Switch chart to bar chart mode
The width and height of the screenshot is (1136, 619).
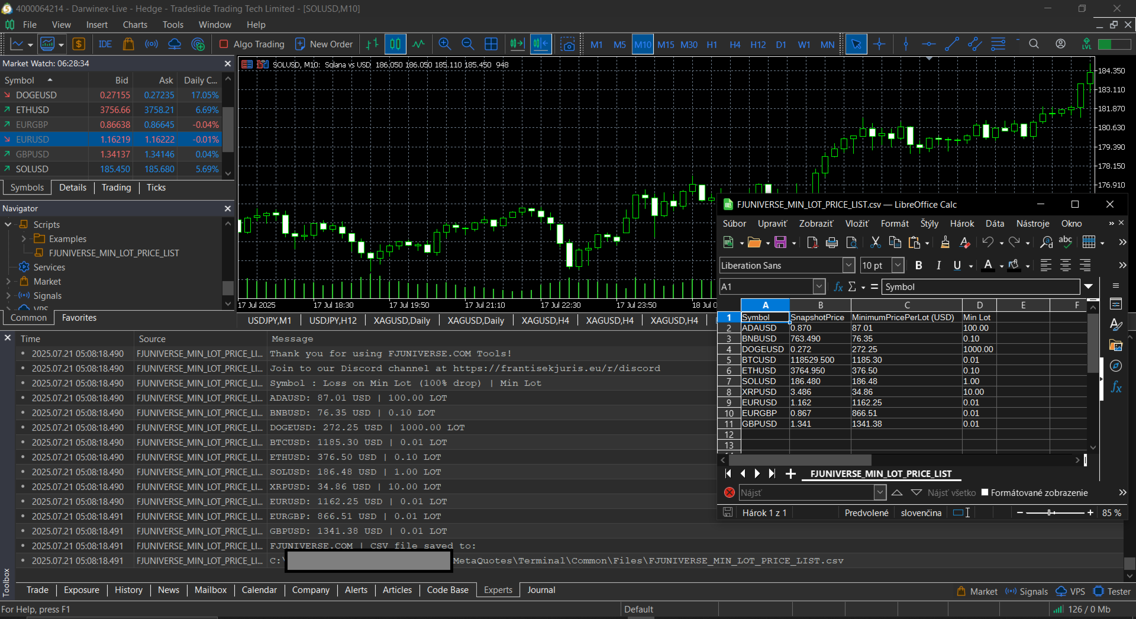point(372,44)
